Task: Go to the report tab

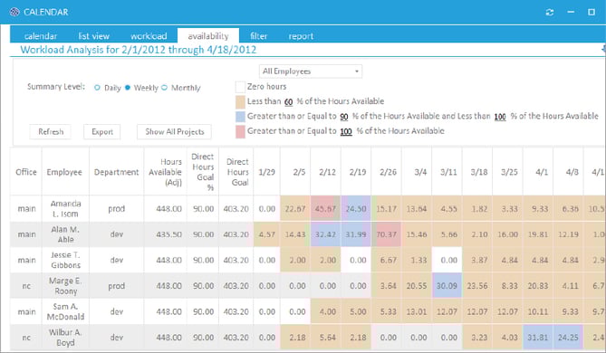Action: pyautogui.click(x=301, y=36)
